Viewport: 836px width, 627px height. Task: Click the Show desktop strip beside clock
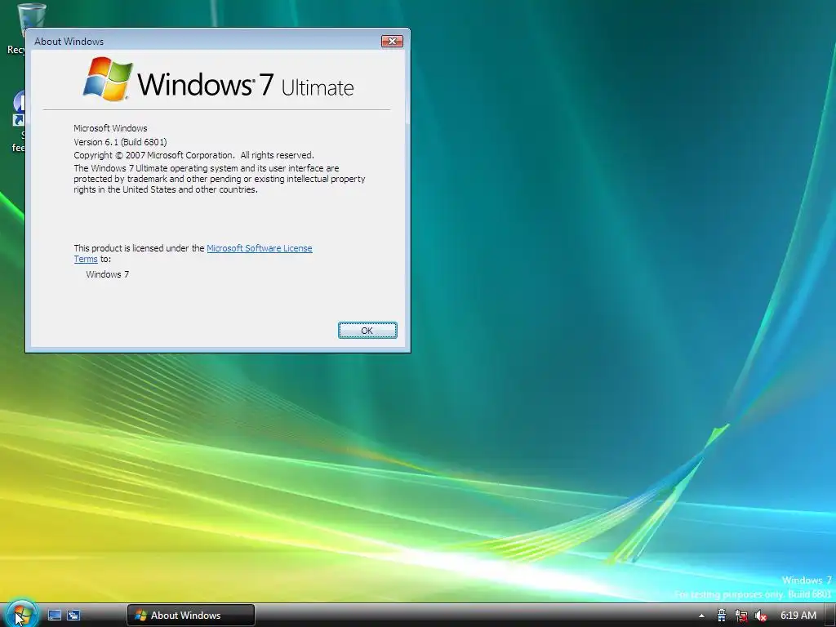point(830,616)
